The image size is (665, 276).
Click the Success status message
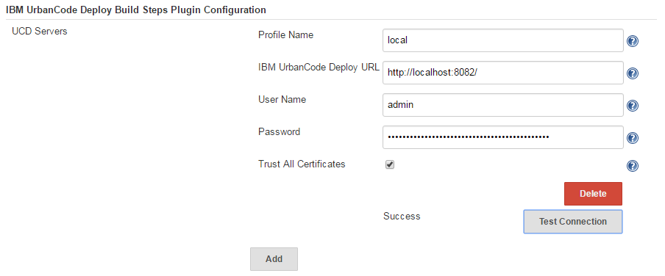tap(402, 217)
